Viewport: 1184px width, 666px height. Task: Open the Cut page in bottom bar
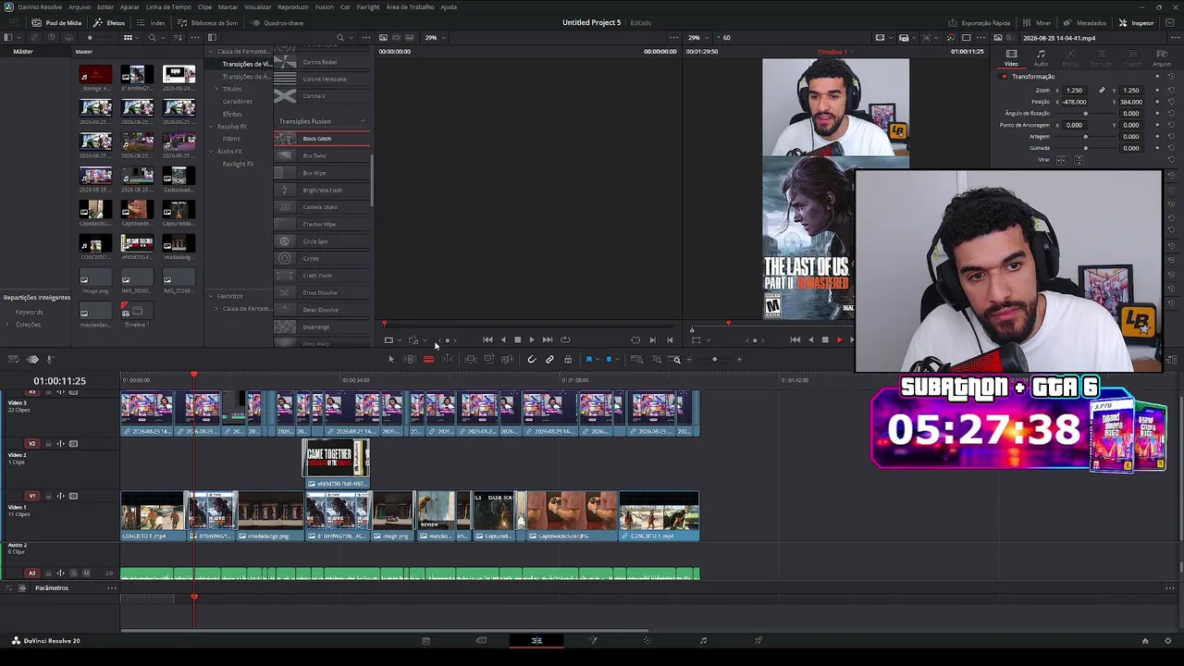[x=481, y=640]
